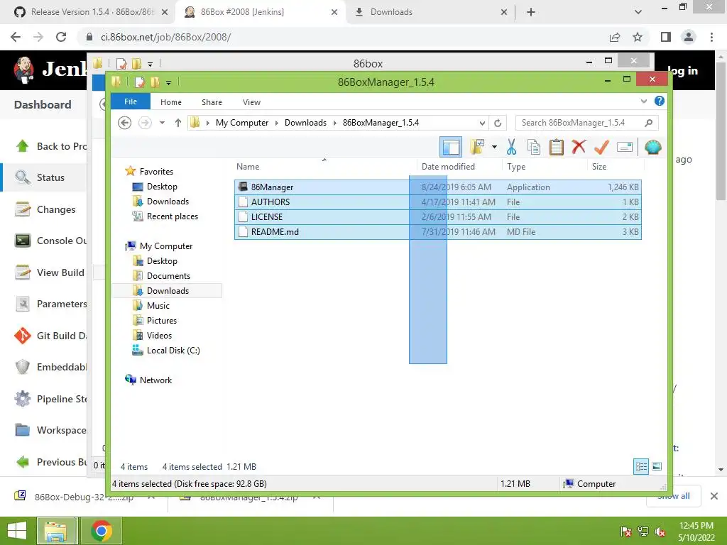The width and height of the screenshot is (727, 545).
Task: Toggle the navigation pane toolbar button
Action: point(451,148)
